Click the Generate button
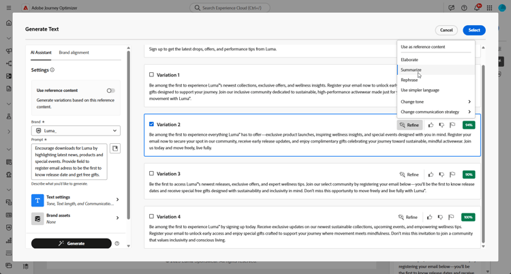 (72, 243)
